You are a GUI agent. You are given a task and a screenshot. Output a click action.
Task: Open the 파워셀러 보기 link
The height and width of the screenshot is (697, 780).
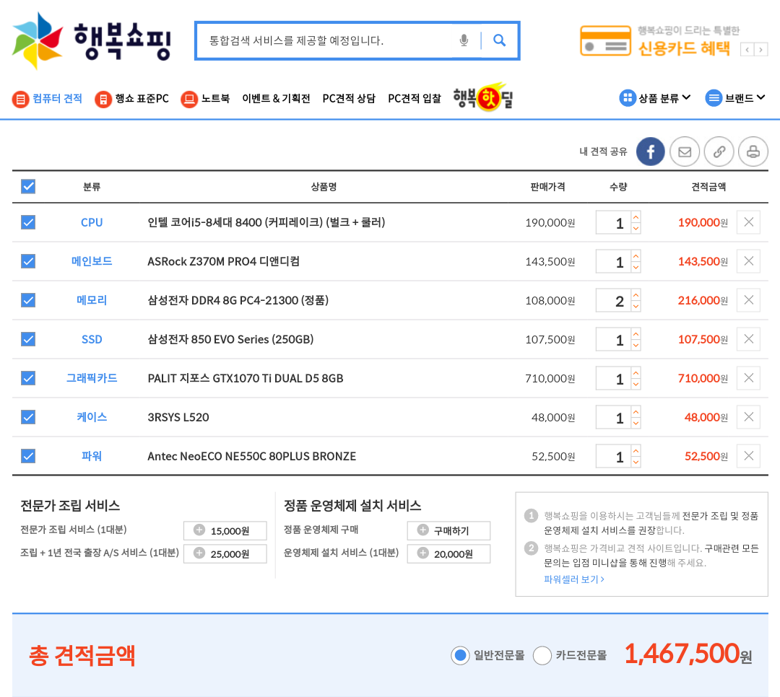click(573, 579)
